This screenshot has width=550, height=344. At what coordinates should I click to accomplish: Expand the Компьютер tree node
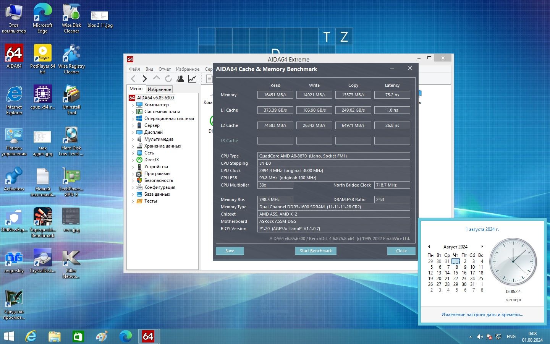(x=133, y=105)
